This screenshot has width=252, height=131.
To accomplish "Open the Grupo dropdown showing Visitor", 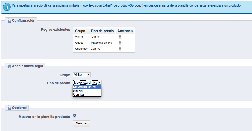I will pyautogui.click(x=82, y=75).
